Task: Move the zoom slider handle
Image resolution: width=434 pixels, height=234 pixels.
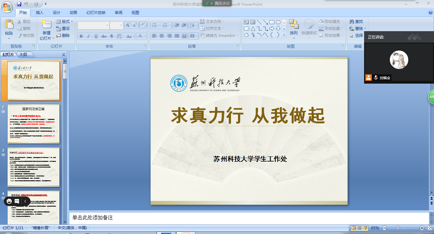Action: click(397, 228)
